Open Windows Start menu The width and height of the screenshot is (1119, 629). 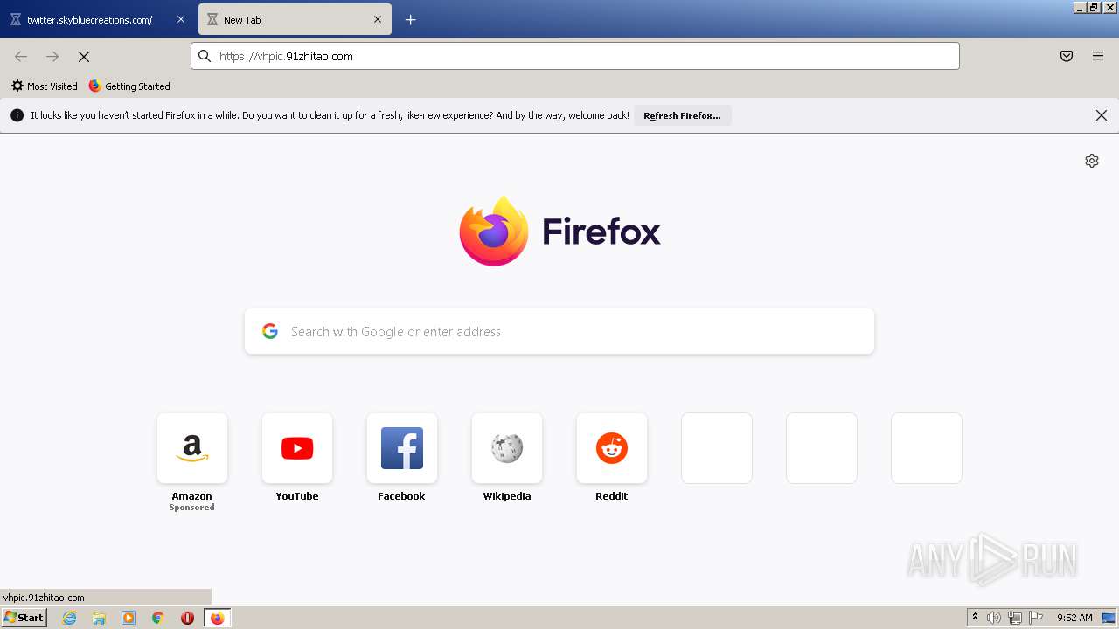[24, 618]
